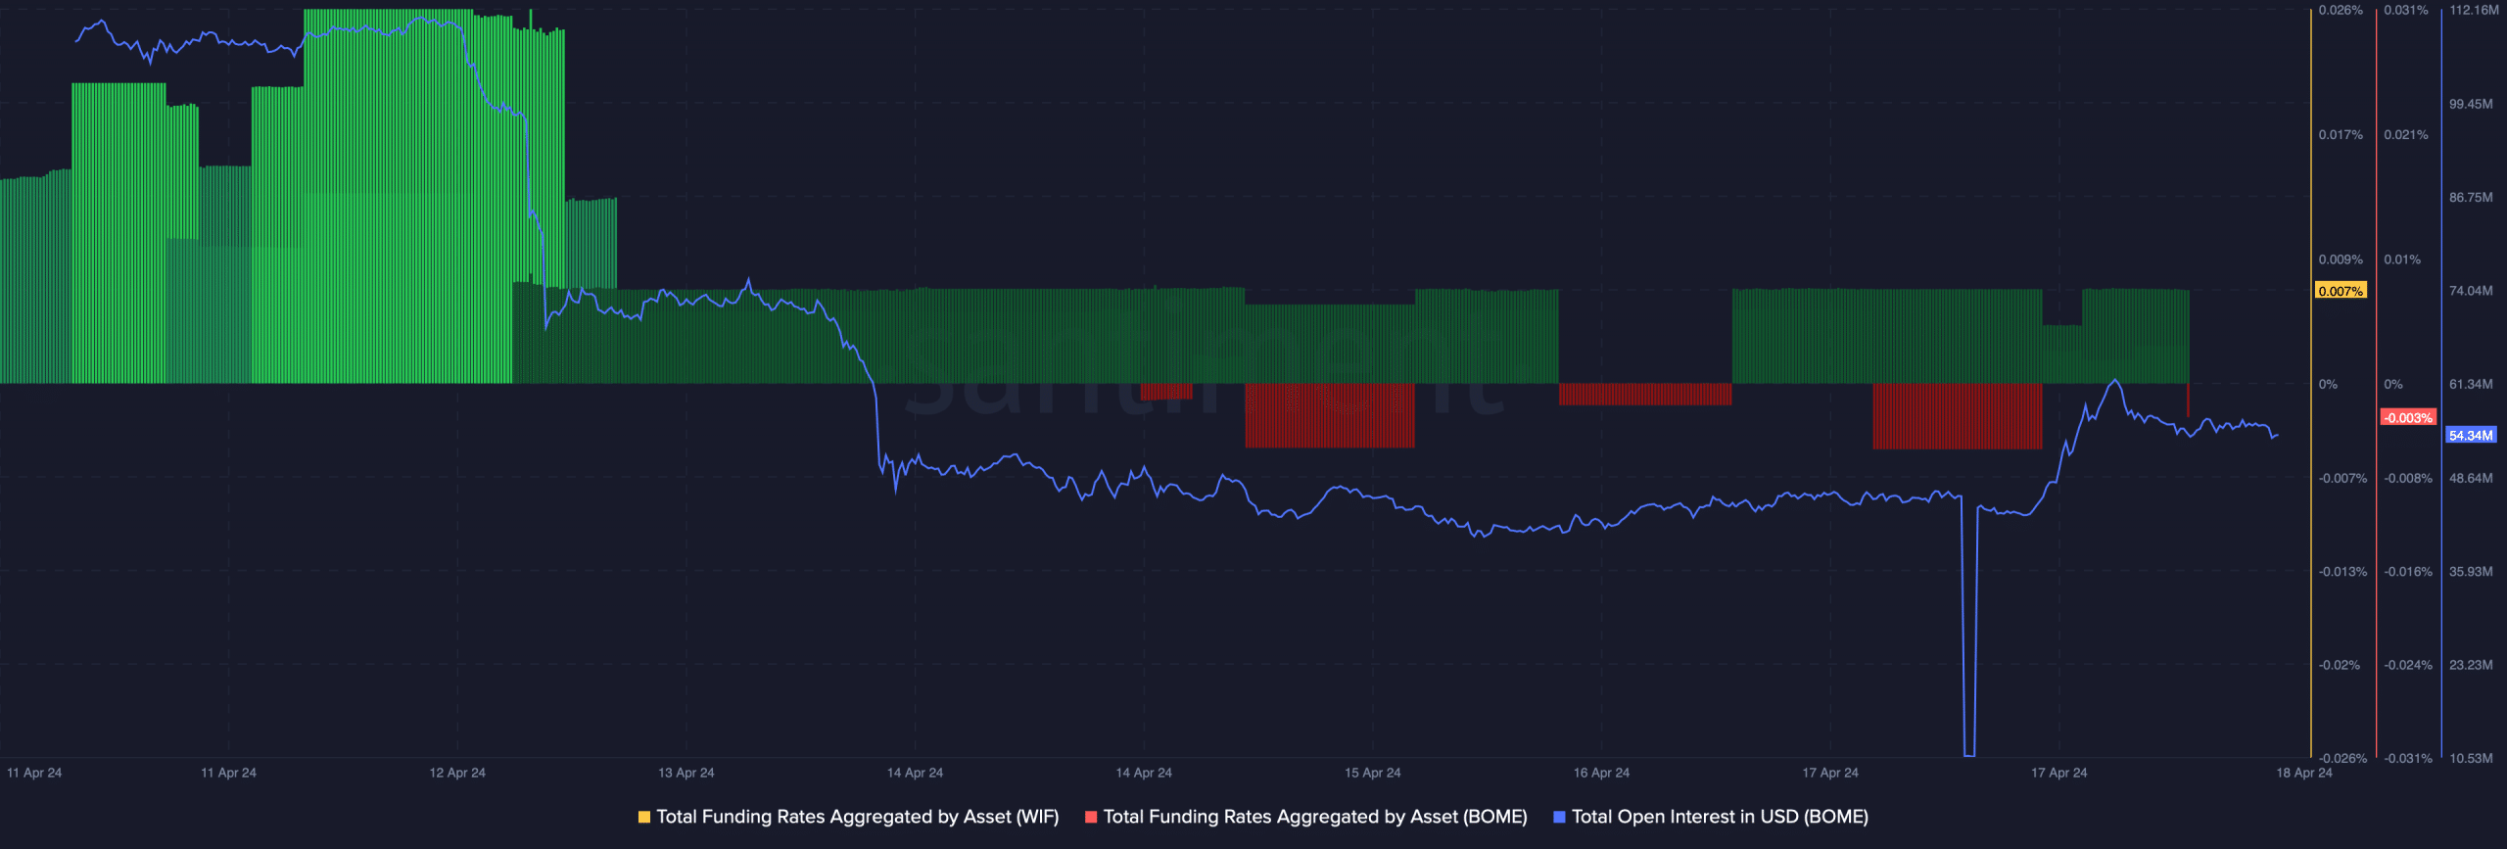Viewport: 2507px width, 849px height.
Task: Click the -0.026% WIF axis bottom value
Action: tap(2342, 758)
